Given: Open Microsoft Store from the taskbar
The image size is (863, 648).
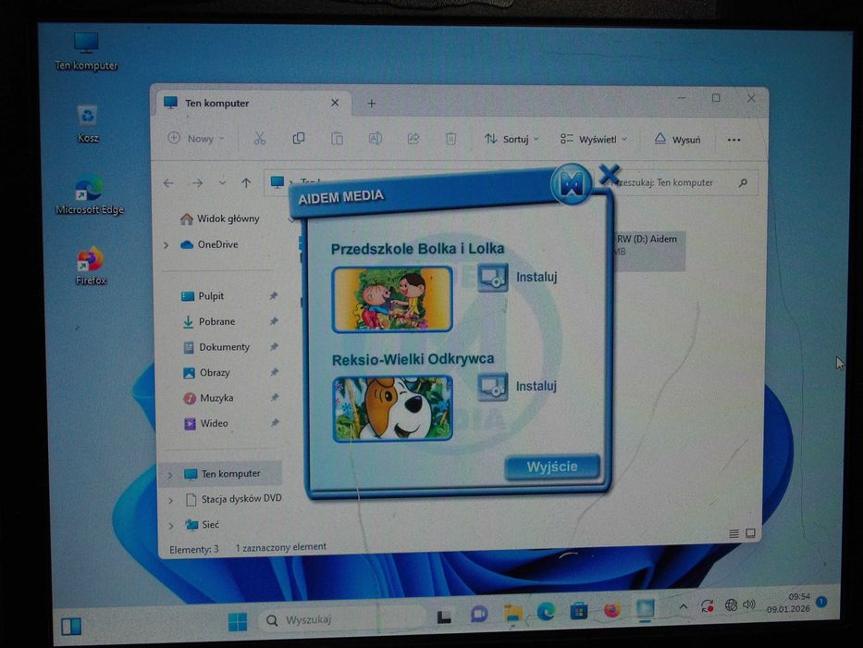Looking at the screenshot, I should tap(578, 611).
